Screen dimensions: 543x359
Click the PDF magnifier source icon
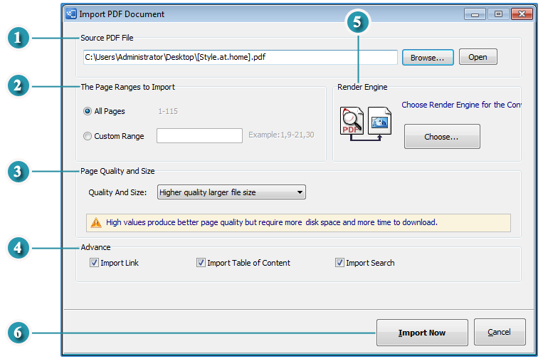coord(352,121)
